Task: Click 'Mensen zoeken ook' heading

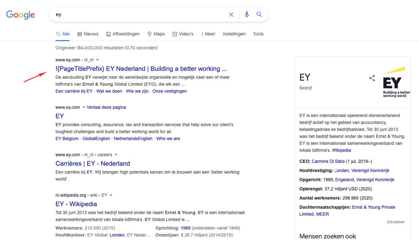Action: pyautogui.click(x=328, y=236)
